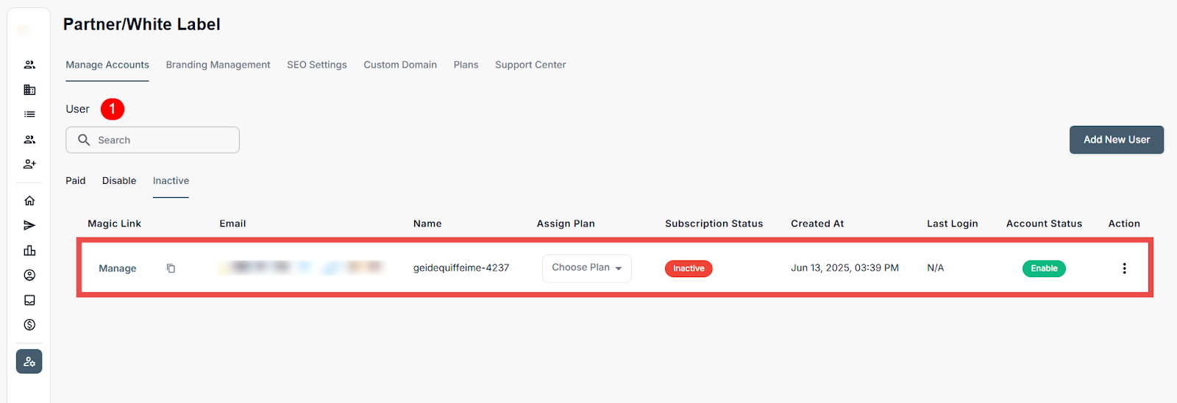Select the Disable users filter tab
This screenshot has height=403, width=1177.
click(119, 181)
